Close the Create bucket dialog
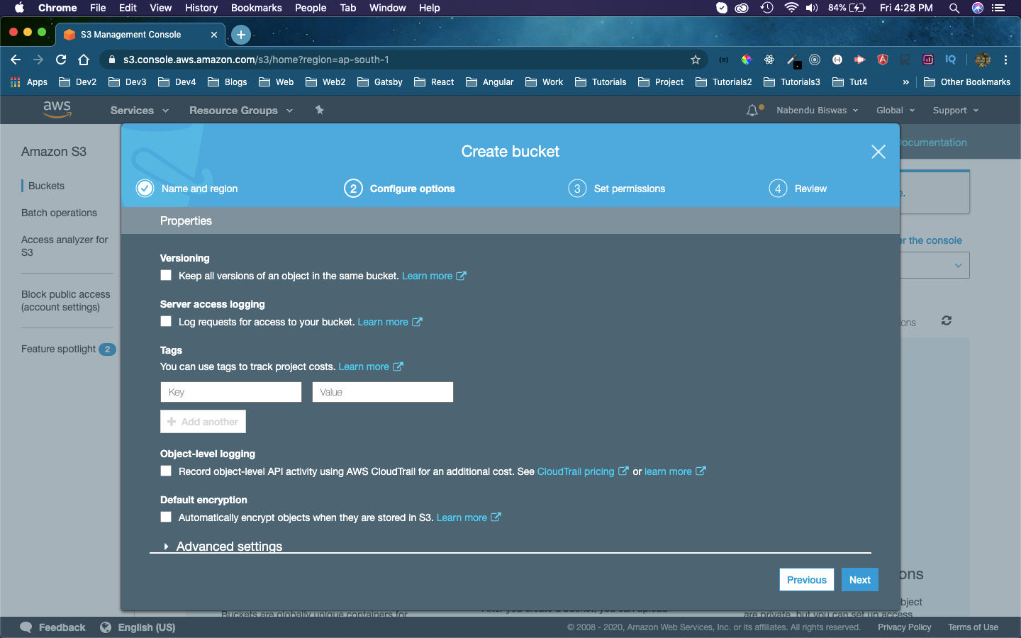The image size is (1021, 638). tap(878, 152)
